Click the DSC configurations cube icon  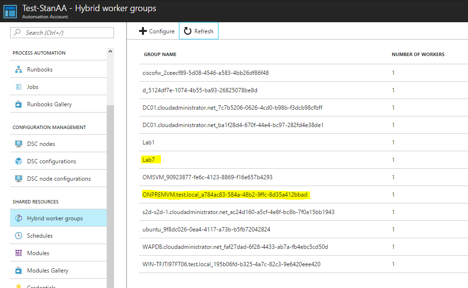[x=19, y=161]
